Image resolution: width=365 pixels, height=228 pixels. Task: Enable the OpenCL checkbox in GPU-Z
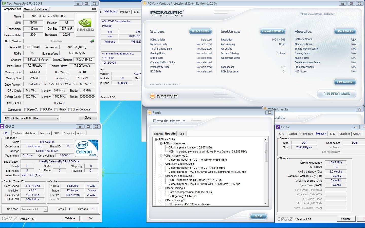26,109
